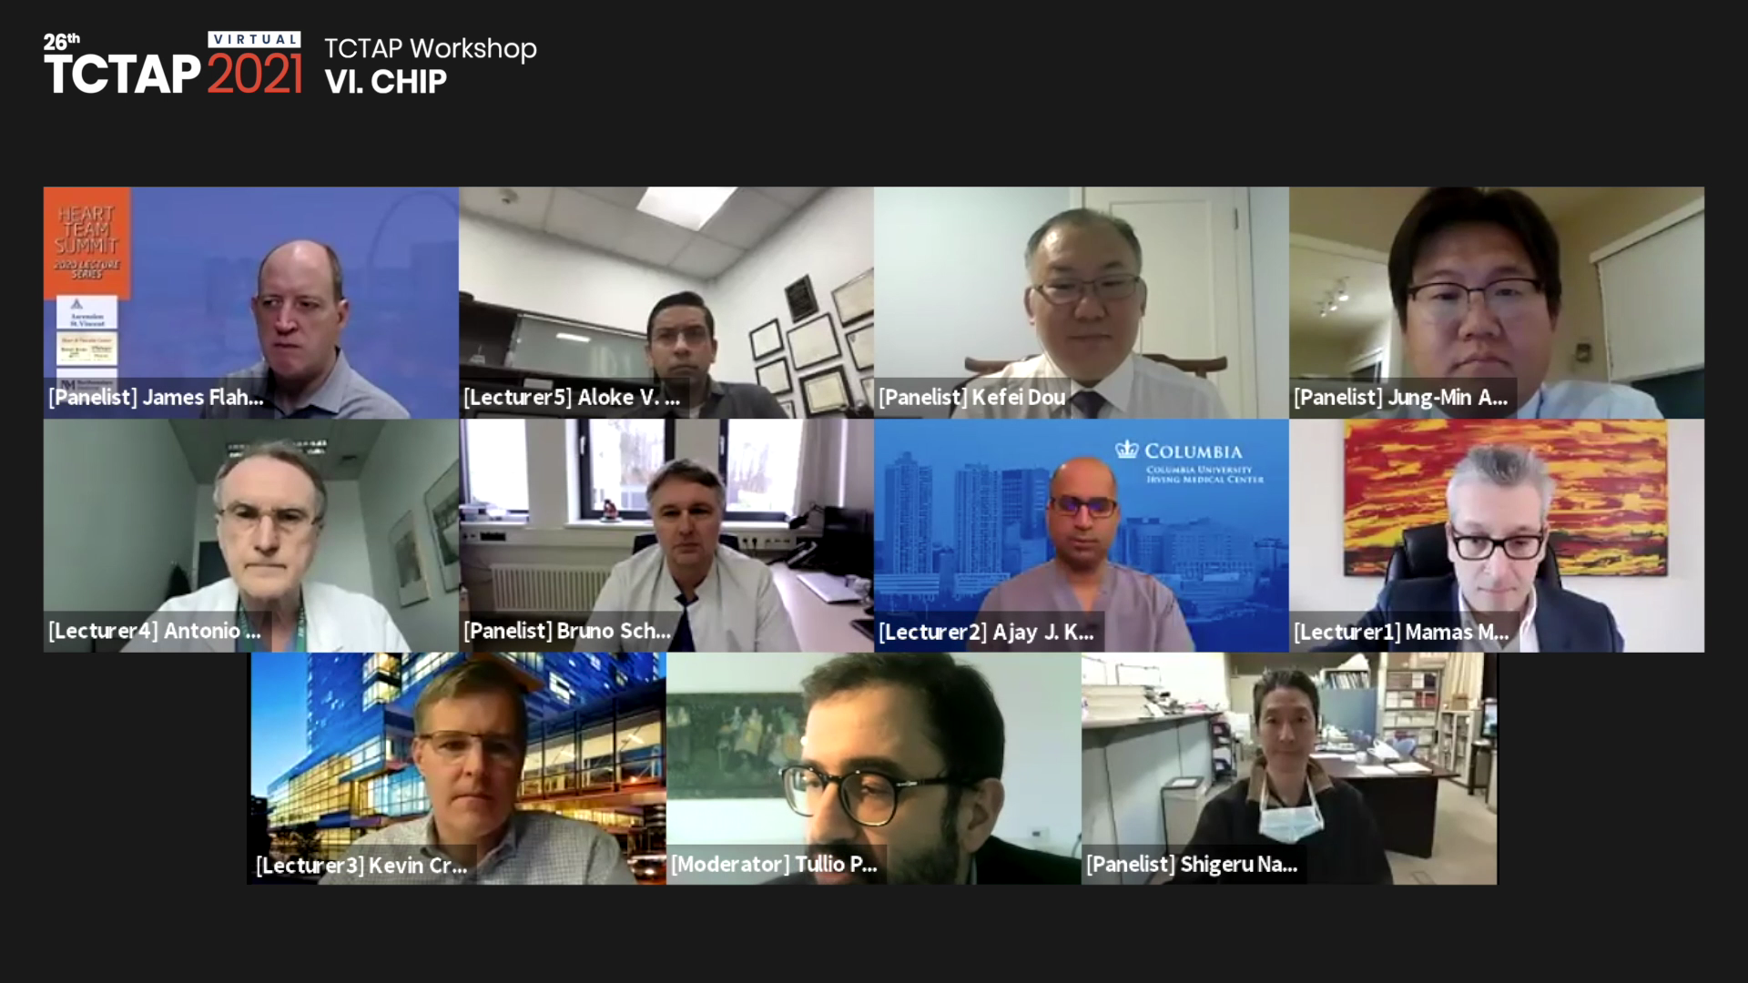
Task: Select James Flah... panelist video tile
Action: (x=251, y=303)
